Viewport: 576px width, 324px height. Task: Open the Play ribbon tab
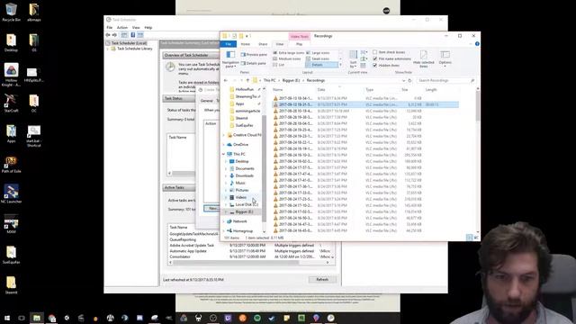299,44
